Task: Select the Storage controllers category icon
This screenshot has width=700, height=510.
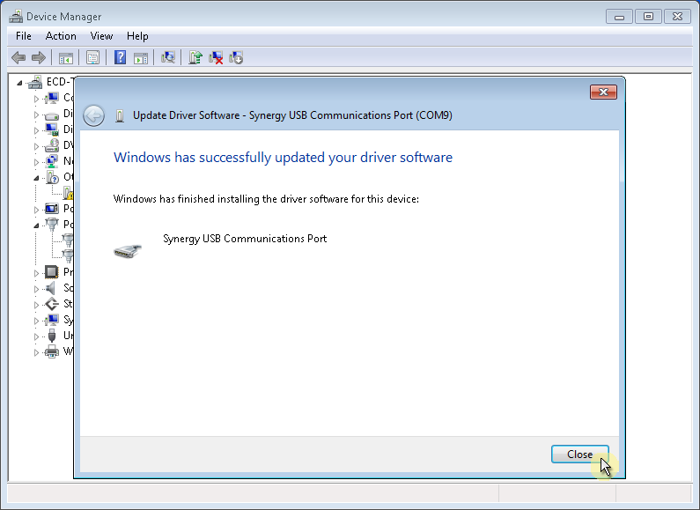Action: click(52, 304)
